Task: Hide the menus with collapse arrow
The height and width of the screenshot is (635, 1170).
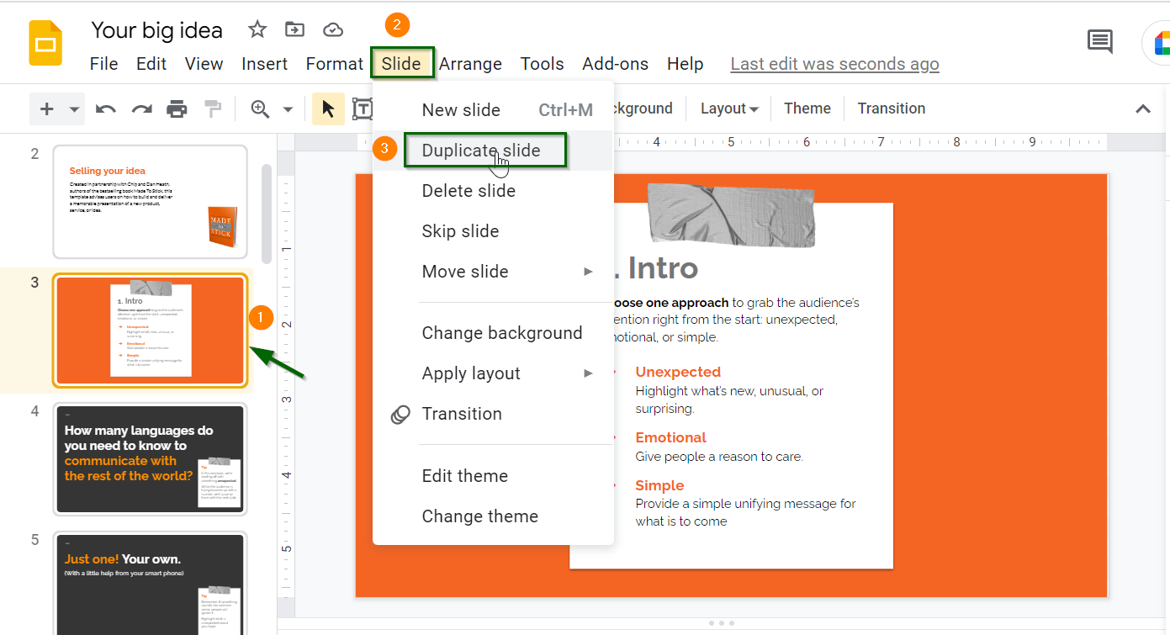Action: [x=1143, y=108]
